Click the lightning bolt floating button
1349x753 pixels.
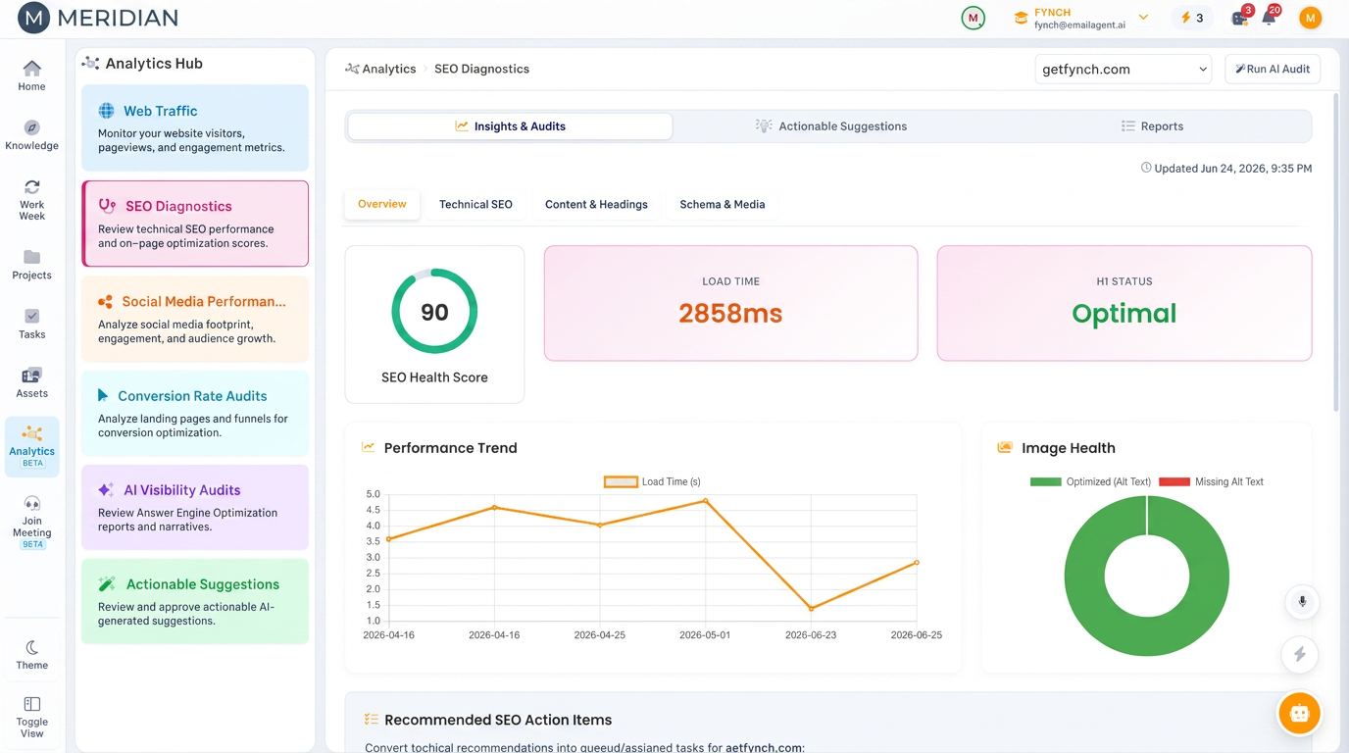click(x=1300, y=654)
